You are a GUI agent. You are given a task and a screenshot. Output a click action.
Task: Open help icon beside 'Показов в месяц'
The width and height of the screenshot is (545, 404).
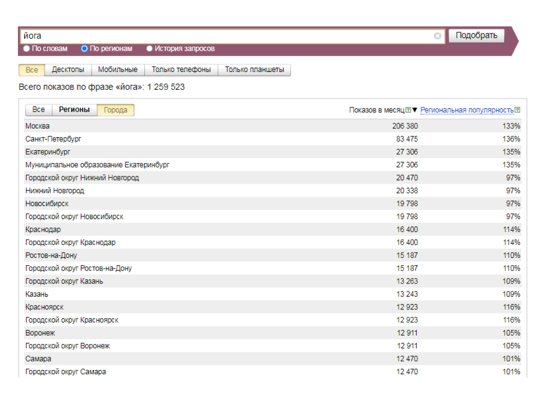point(408,110)
